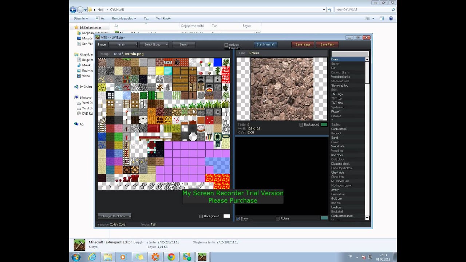Viewport: 466px width, 262px height.
Task: Enable the Activate Linking checkbox
Action: click(x=226, y=45)
